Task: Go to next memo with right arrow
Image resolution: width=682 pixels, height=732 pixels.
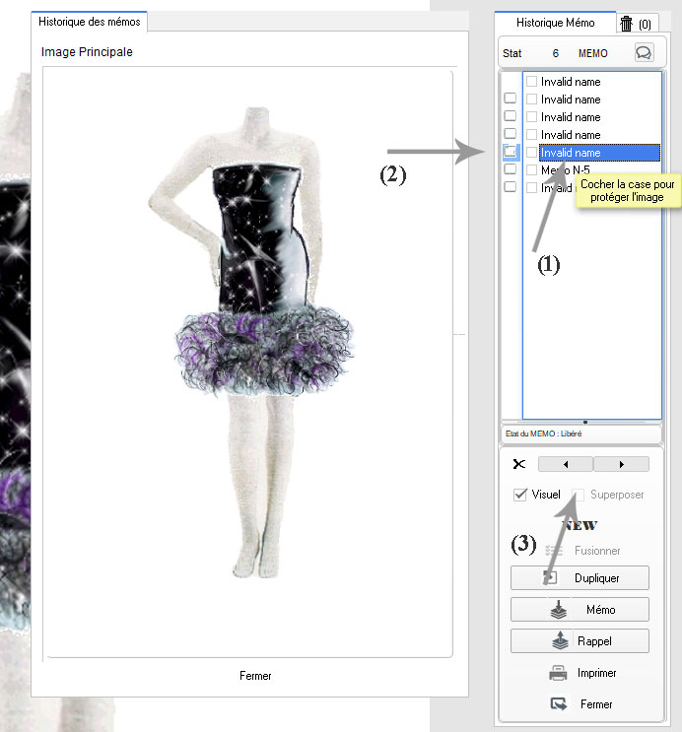Action: tap(622, 464)
